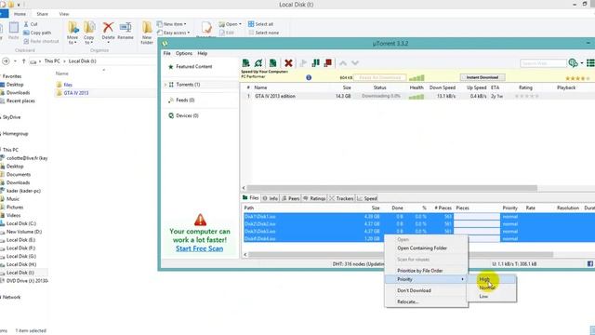Click Rename icon in Explorer ribbon
595x335 pixels.
[x=126, y=31]
